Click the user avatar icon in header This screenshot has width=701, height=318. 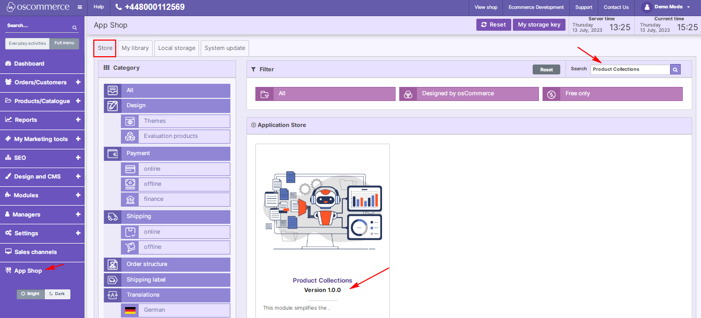[647, 7]
